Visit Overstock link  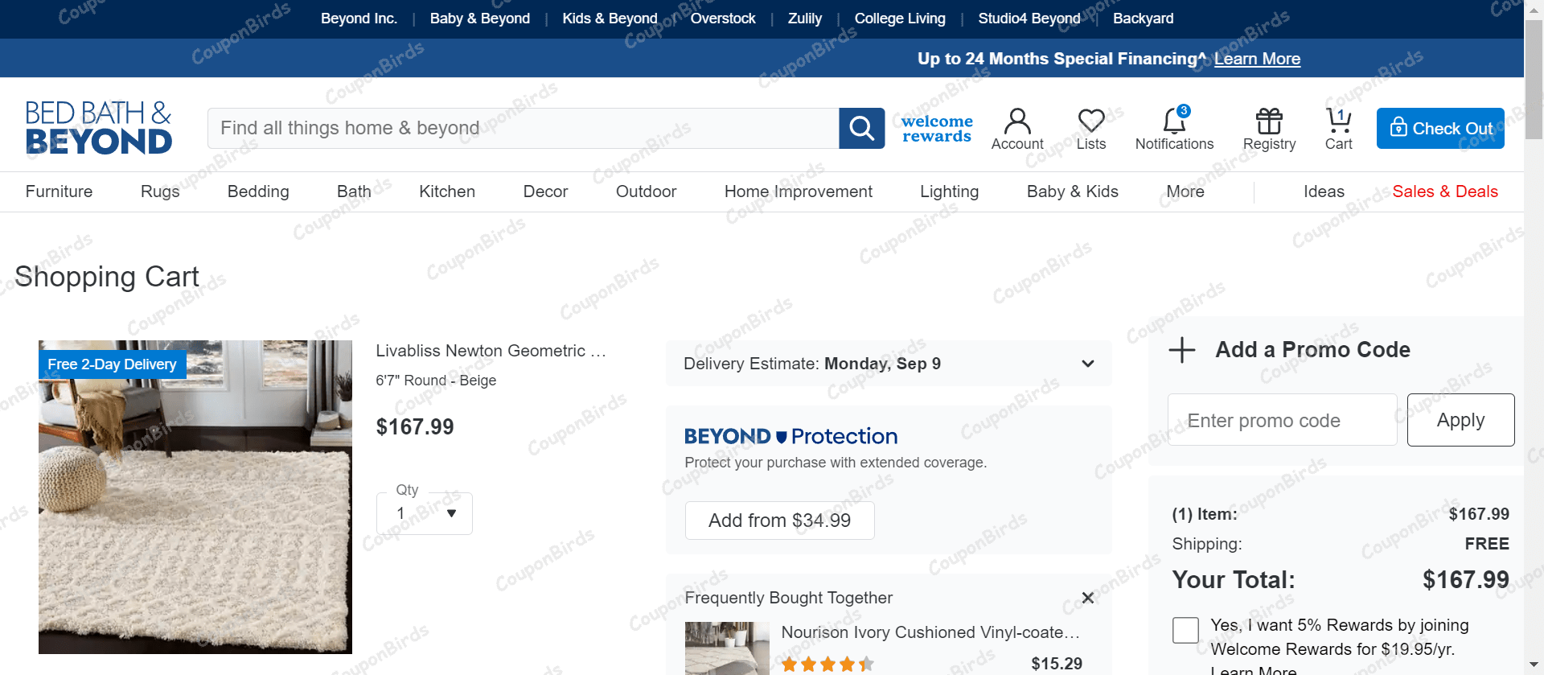tap(723, 19)
